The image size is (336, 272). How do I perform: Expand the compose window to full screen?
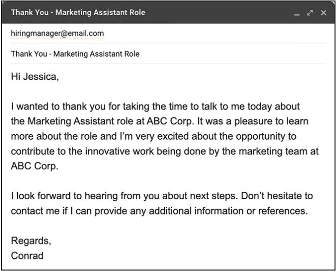(310, 12)
